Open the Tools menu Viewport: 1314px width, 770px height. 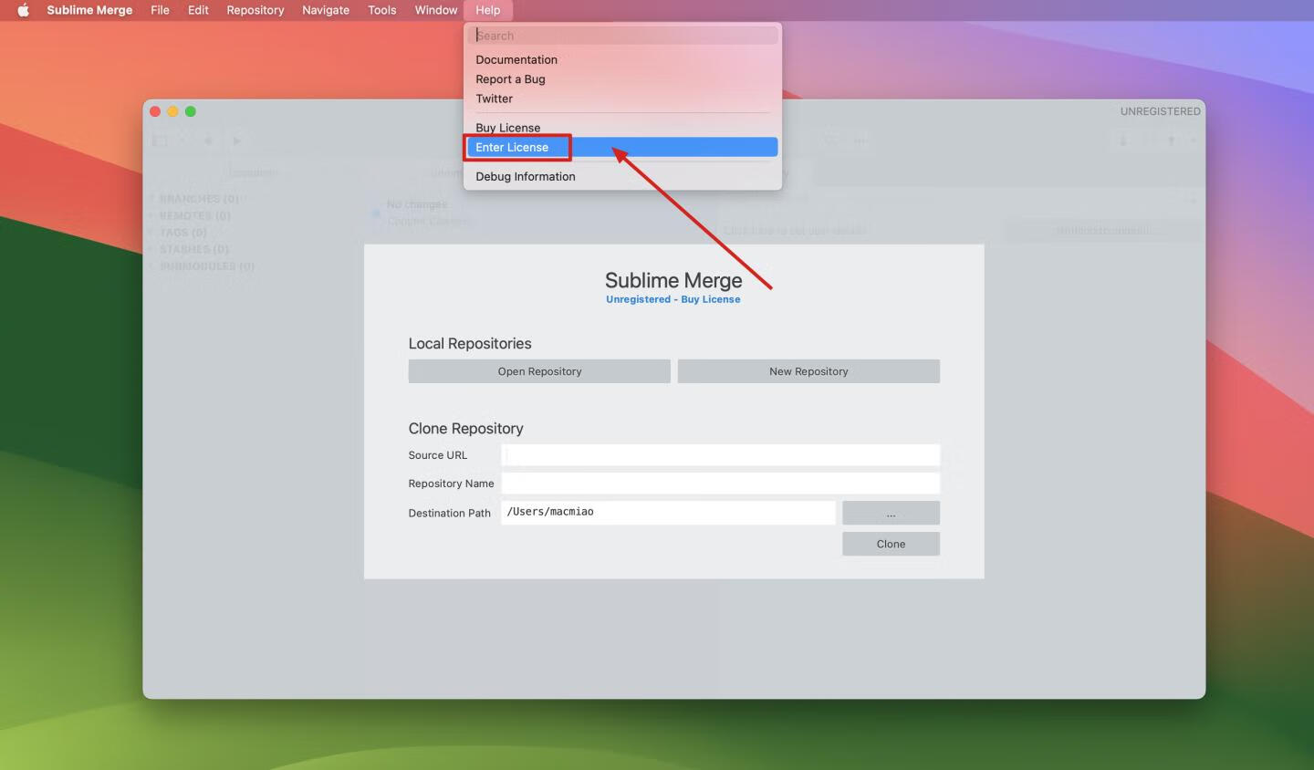382,10
